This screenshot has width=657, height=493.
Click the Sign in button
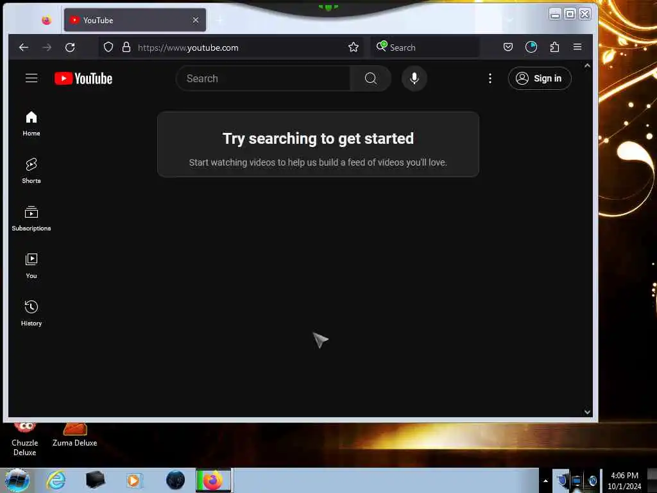539,78
